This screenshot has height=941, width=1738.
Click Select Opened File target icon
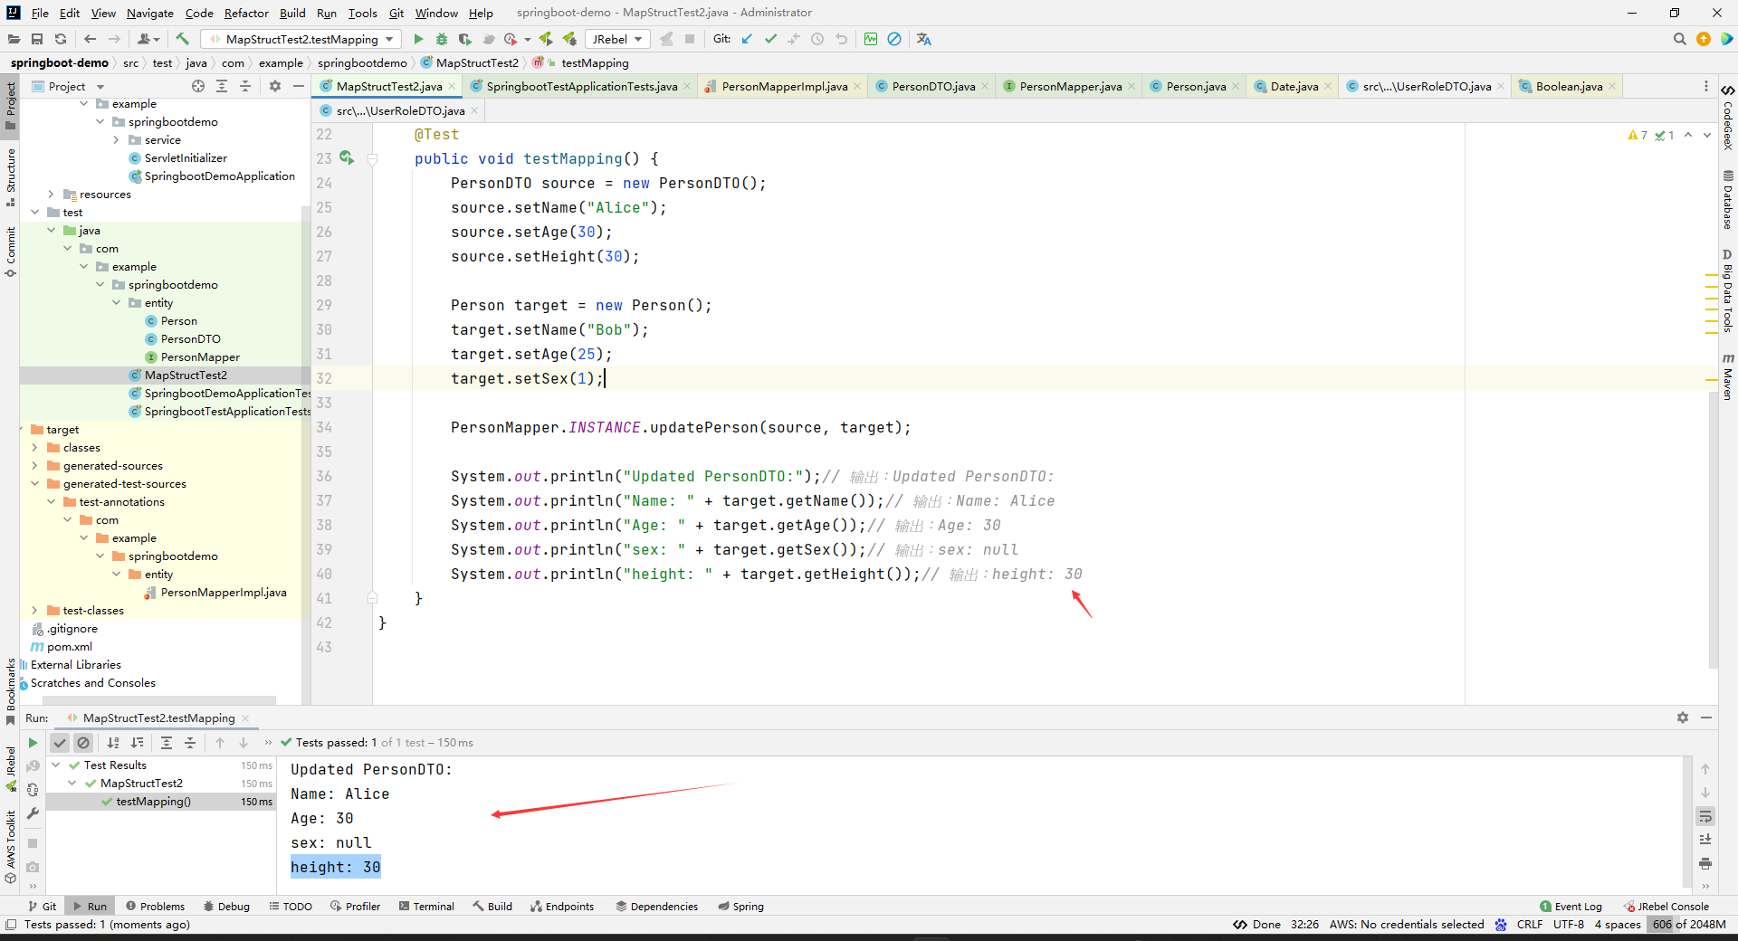(x=198, y=86)
